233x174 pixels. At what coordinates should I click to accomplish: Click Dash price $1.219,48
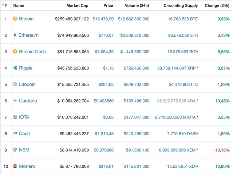click(104, 134)
